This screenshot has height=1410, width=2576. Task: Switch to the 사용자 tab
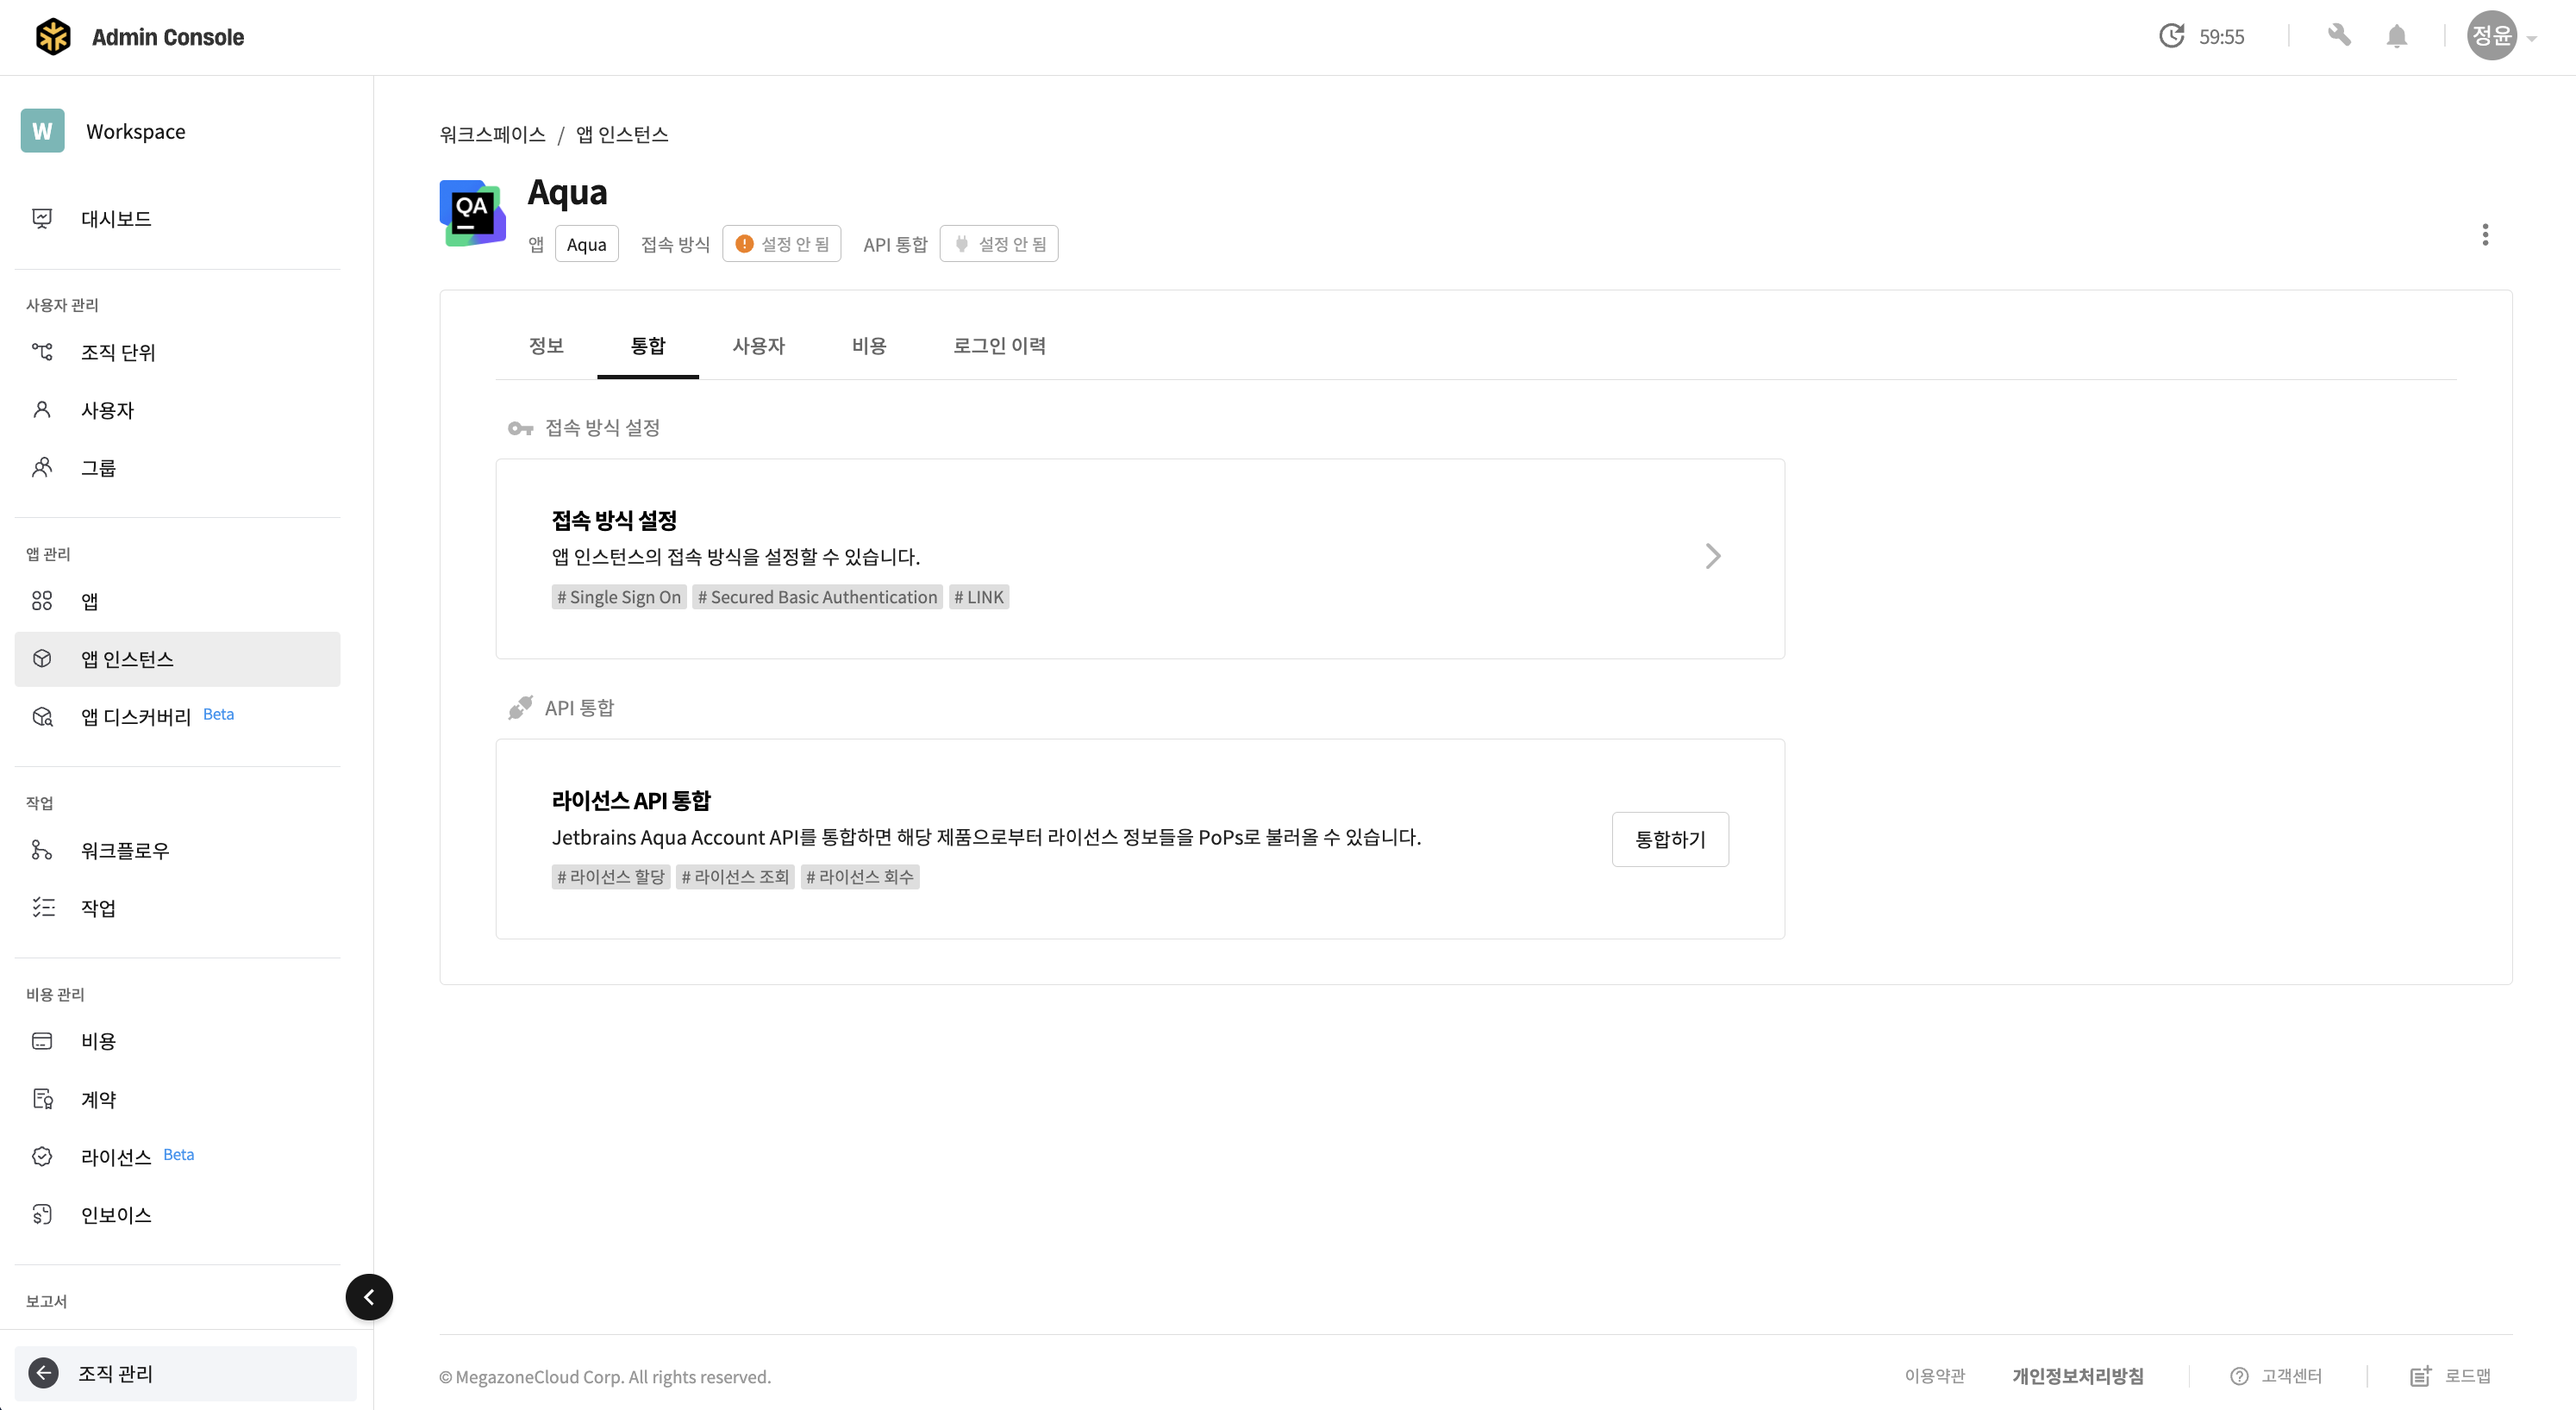point(758,346)
